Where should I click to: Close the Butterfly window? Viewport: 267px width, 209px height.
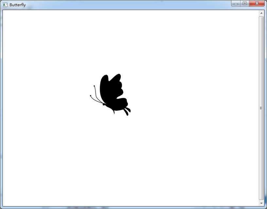coord(257,3)
